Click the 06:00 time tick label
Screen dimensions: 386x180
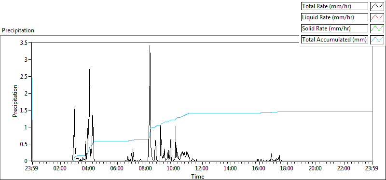[117, 169]
